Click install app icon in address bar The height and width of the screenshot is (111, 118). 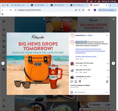(76, 10)
